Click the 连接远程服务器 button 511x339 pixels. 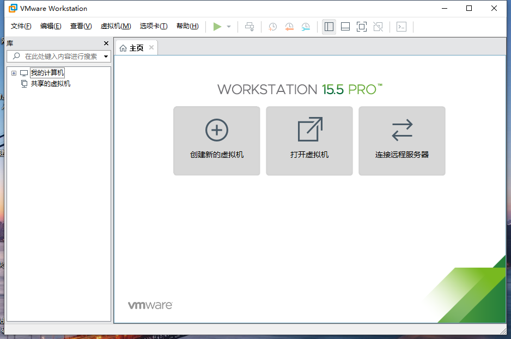(402, 141)
